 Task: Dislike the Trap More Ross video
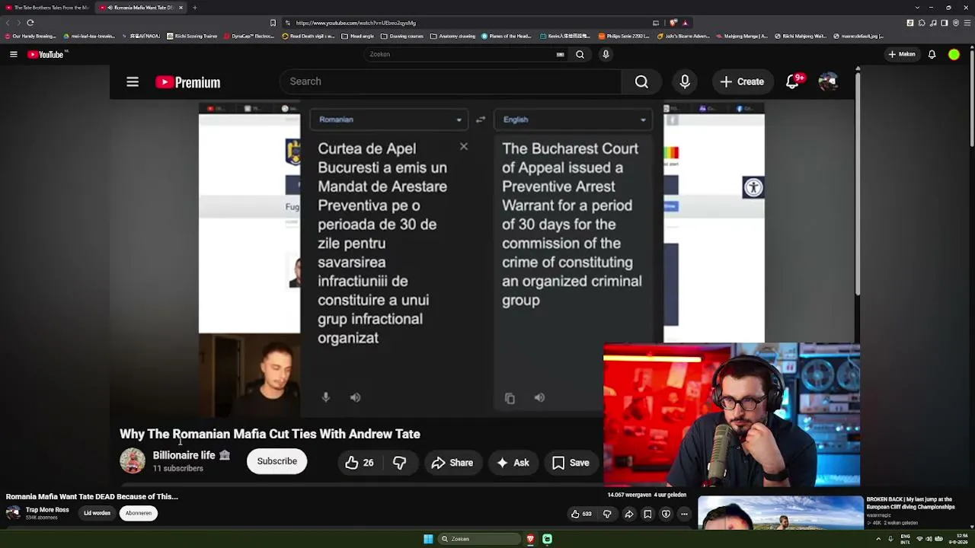tap(607, 514)
